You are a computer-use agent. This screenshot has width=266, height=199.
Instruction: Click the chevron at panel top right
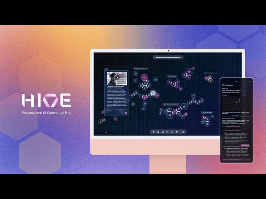coord(249,81)
